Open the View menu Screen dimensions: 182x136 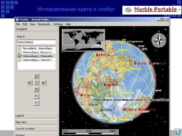pyautogui.click(x=33, y=24)
